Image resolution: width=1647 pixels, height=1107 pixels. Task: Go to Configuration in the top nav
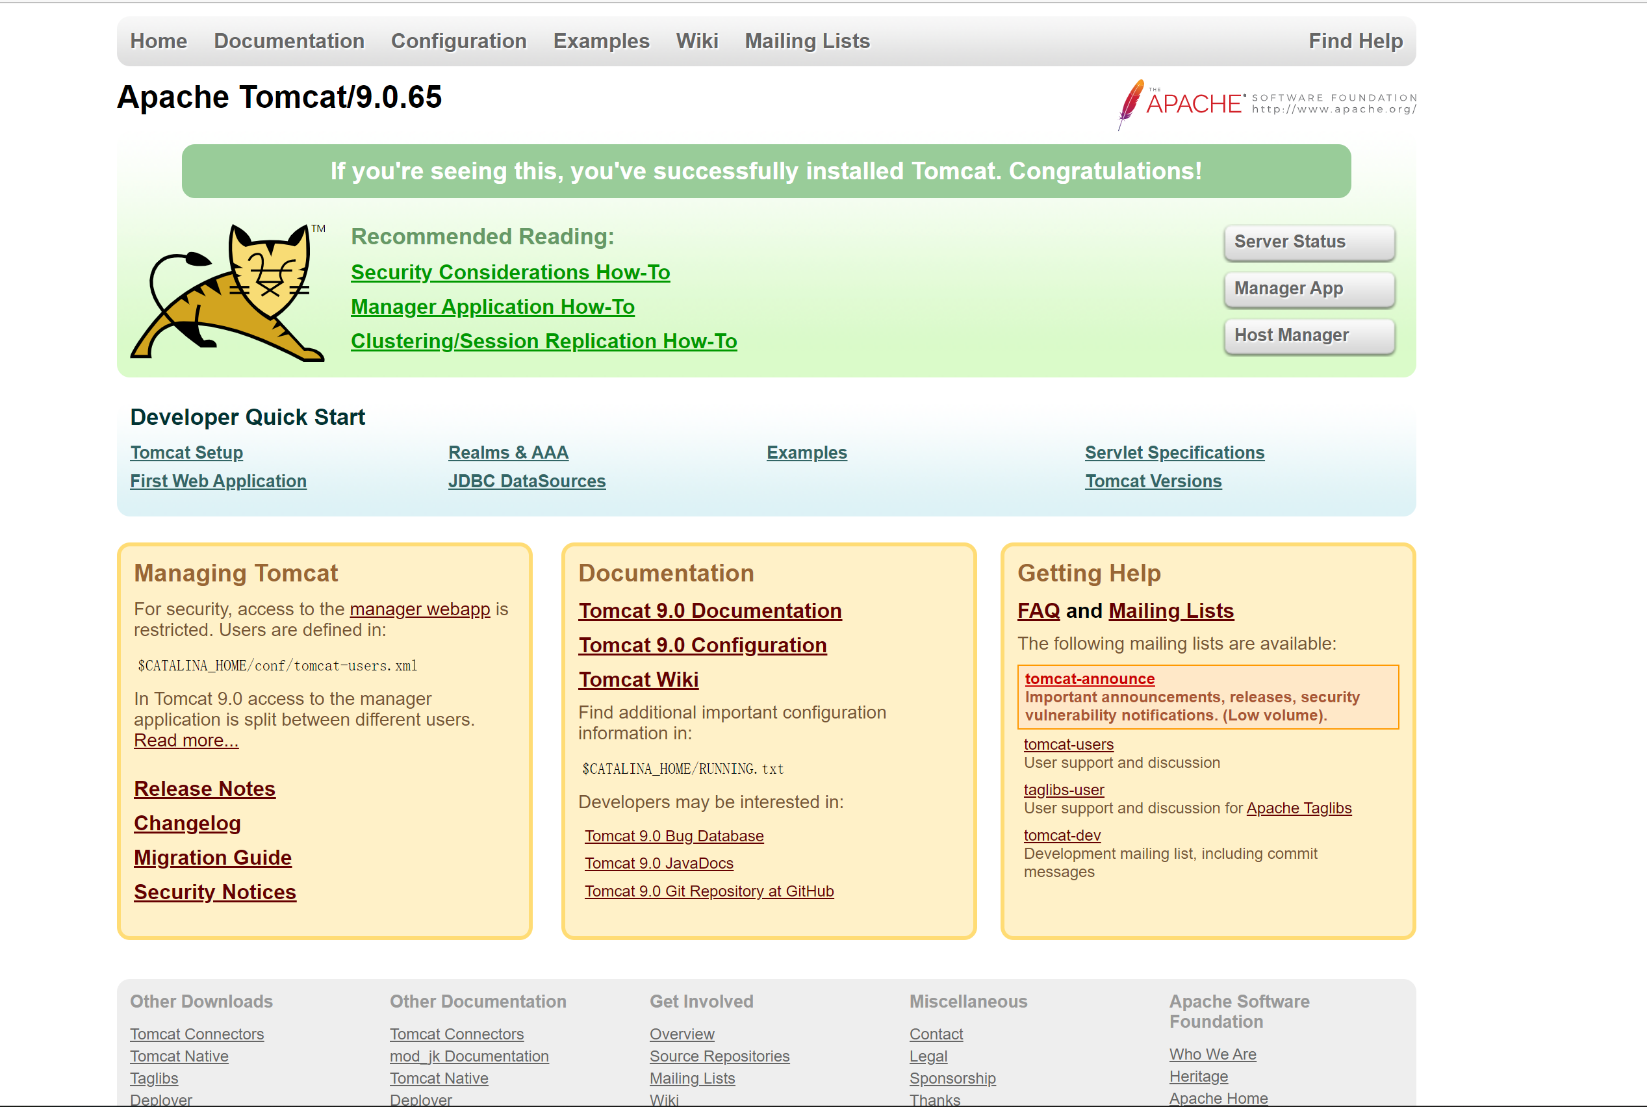click(x=459, y=41)
